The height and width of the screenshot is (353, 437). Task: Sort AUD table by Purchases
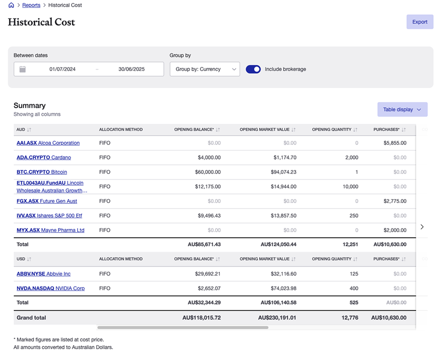[x=404, y=130]
